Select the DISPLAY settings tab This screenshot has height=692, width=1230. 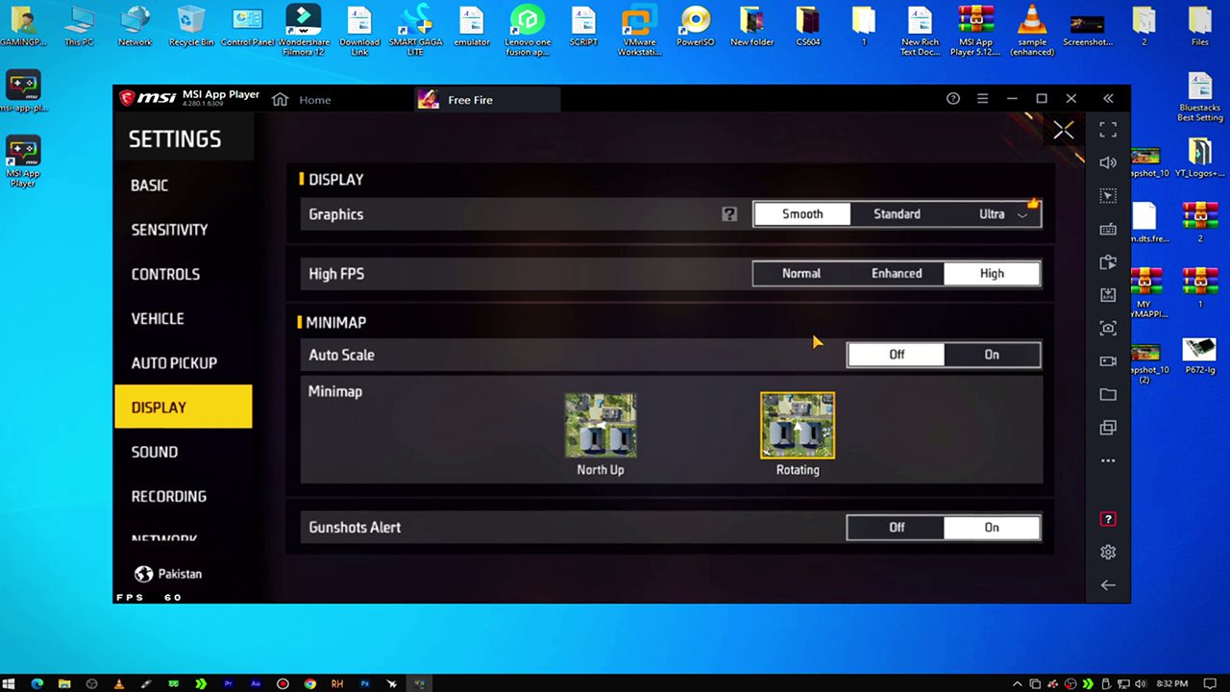tap(183, 407)
